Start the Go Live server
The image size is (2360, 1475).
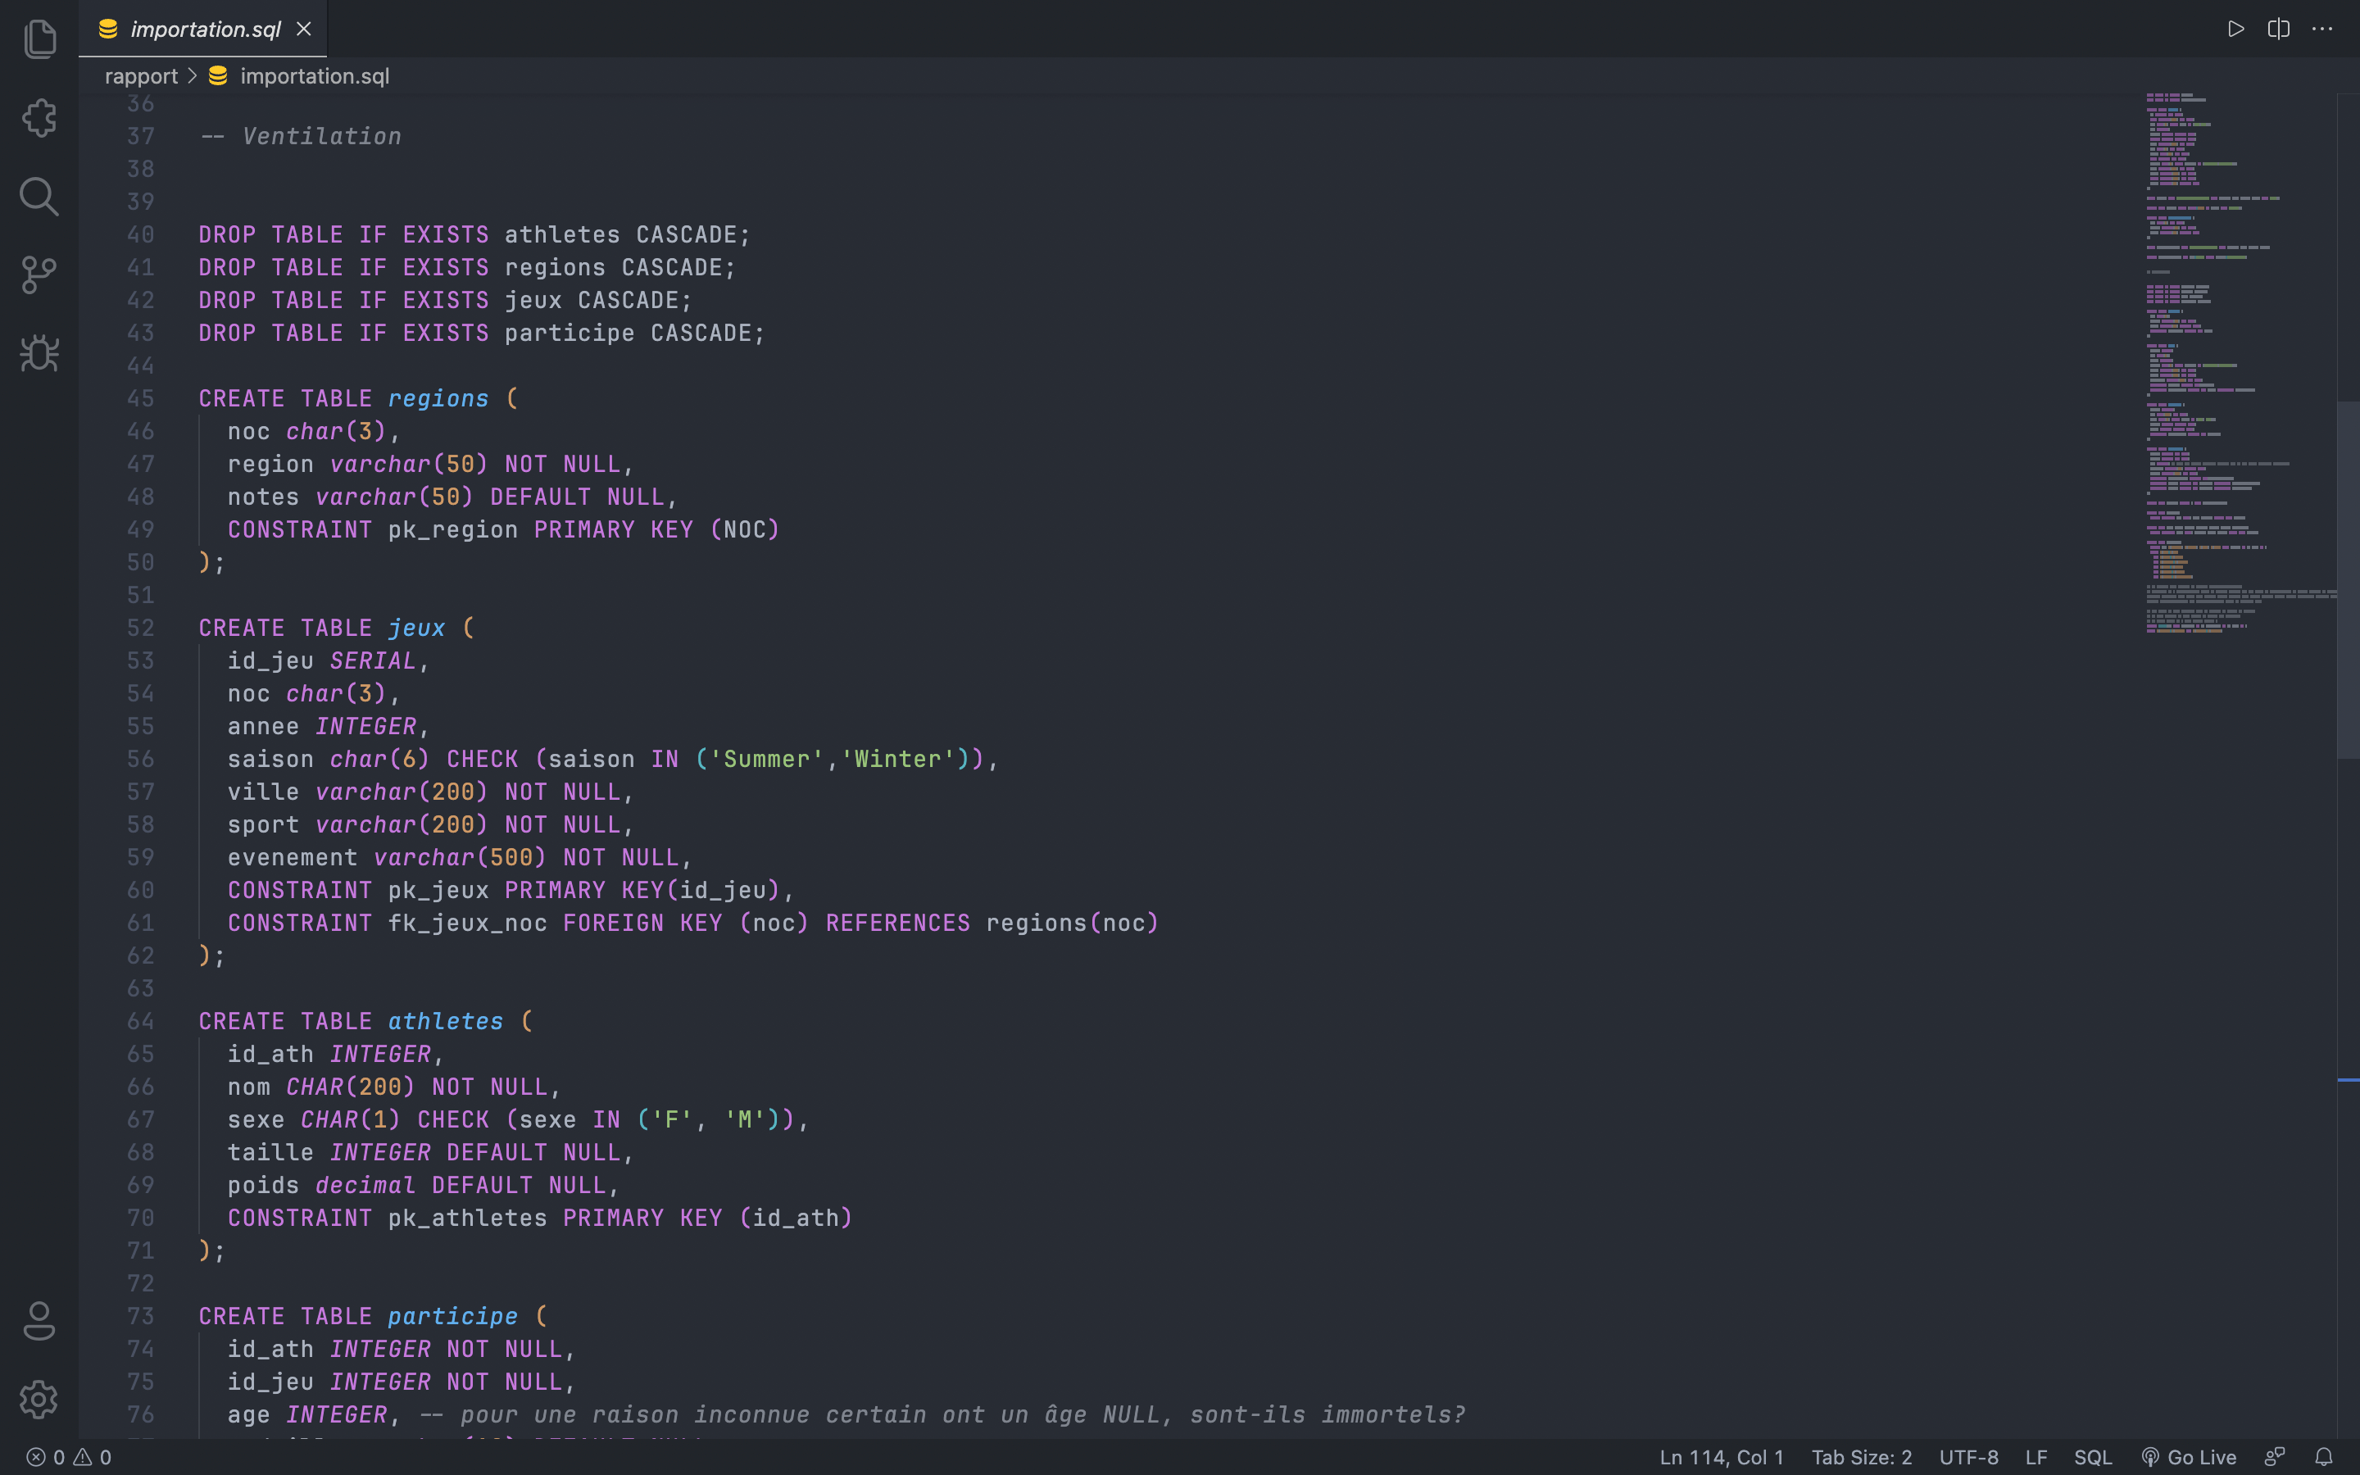pos(2189,1458)
